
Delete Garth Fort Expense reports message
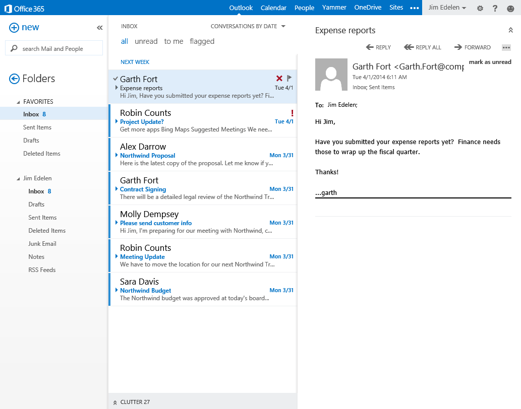point(279,78)
